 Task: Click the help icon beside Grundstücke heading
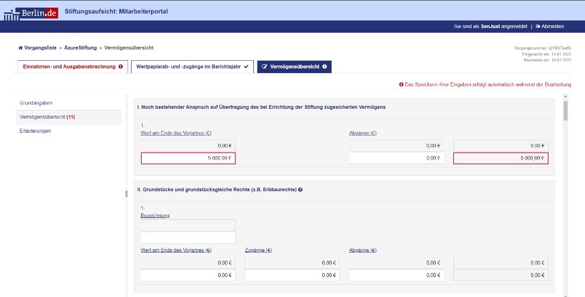[x=300, y=190]
